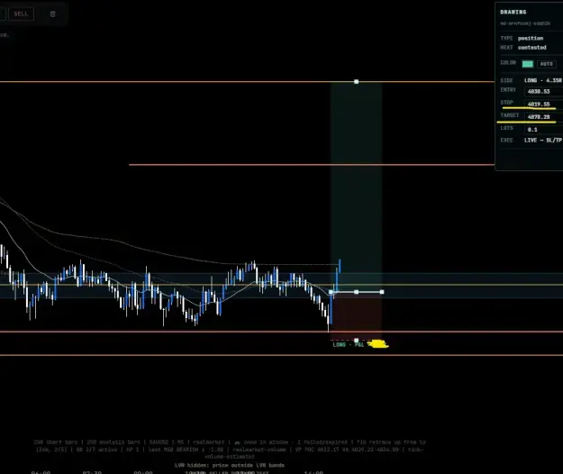Select the lowest orange horizontal line

(281, 355)
